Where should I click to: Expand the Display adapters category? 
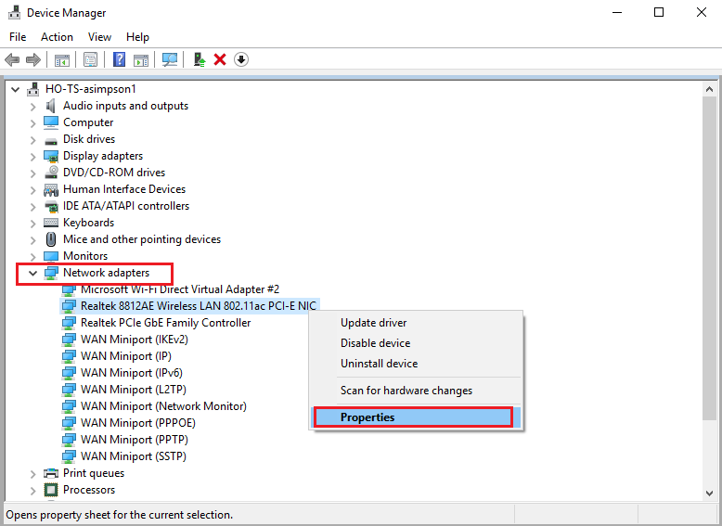32,157
